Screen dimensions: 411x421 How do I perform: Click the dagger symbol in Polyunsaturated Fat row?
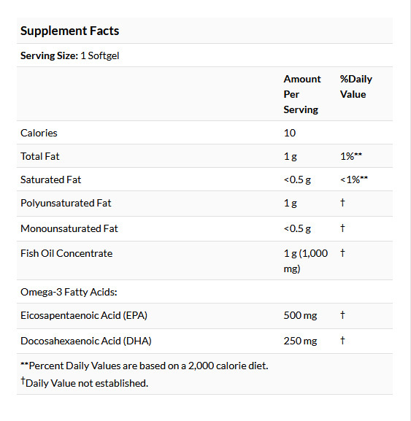[x=342, y=202]
